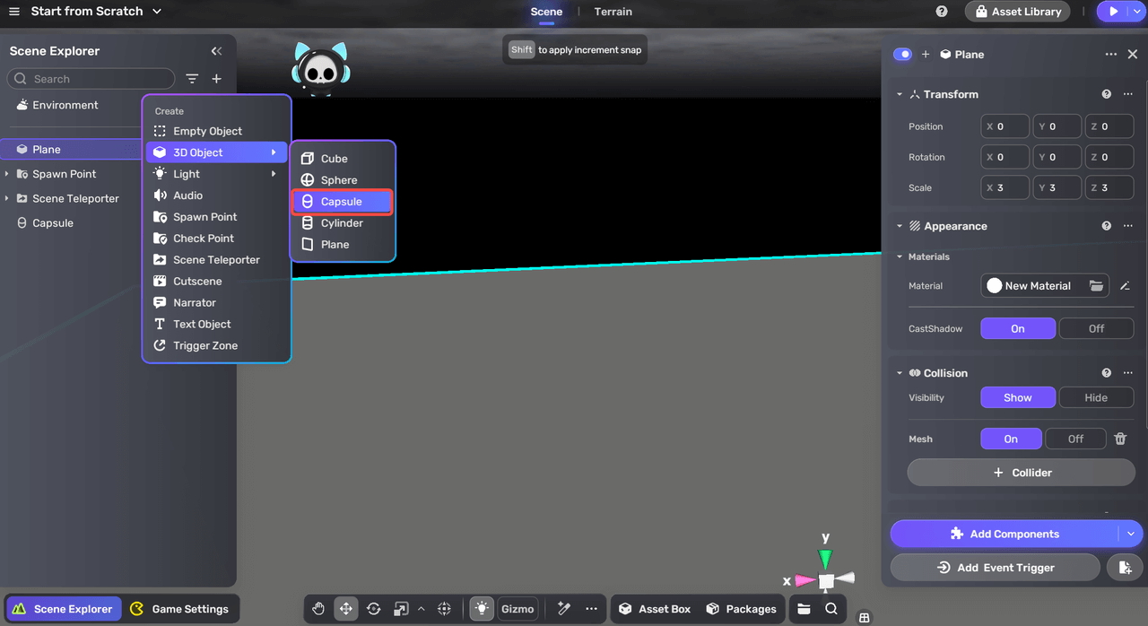Click the add plus icon in Scene Explorer
This screenshot has width=1148, height=626.
click(216, 79)
